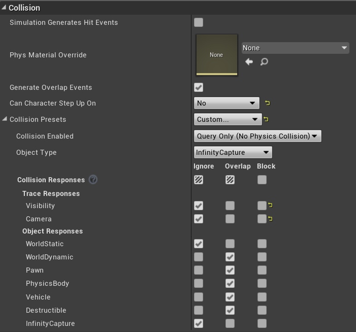The width and height of the screenshot is (356, 332).
Task: Select the Generate Overlap Events label
Action: pos(51,87)
